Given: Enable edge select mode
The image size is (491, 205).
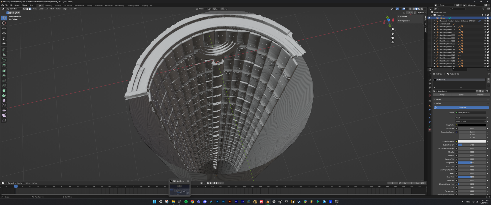Looking at the screenshot, I should 27,9.
